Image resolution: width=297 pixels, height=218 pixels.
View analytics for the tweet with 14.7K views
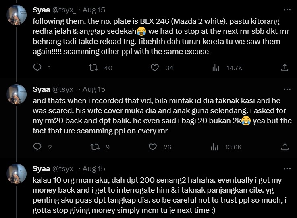pos(216,68)
